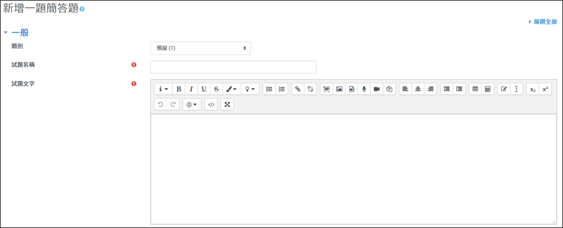Image resolution: width=563 pixels, height=228 pixels.
Task: Click the 試題名稱 input field
Action: 233,67
